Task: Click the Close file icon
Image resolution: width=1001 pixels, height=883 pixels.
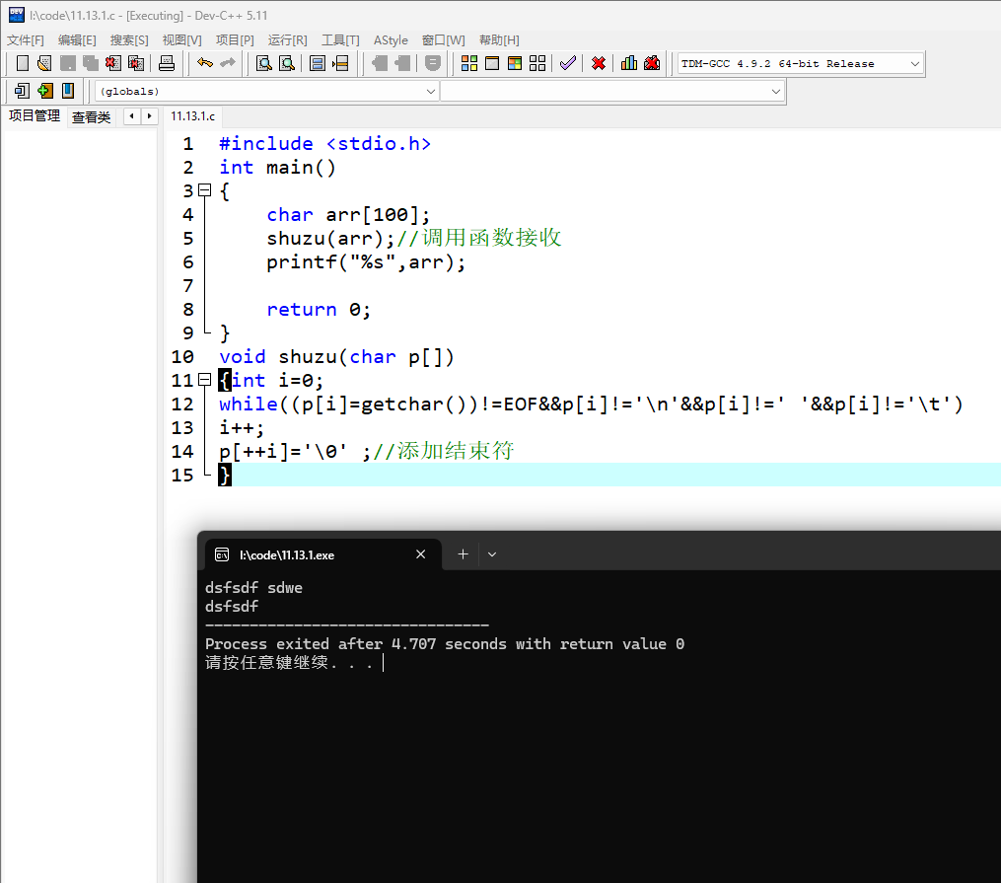Action: pyautogui.click(x=113, y=63)
